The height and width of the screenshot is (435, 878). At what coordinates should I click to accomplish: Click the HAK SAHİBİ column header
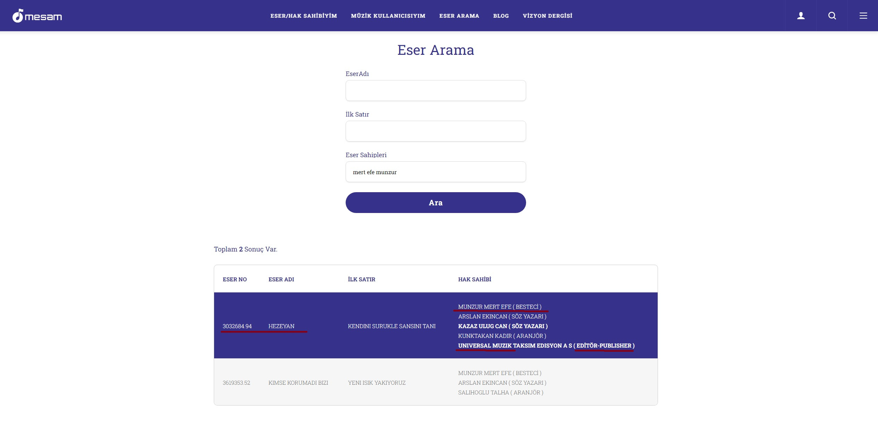pos(474,279)
